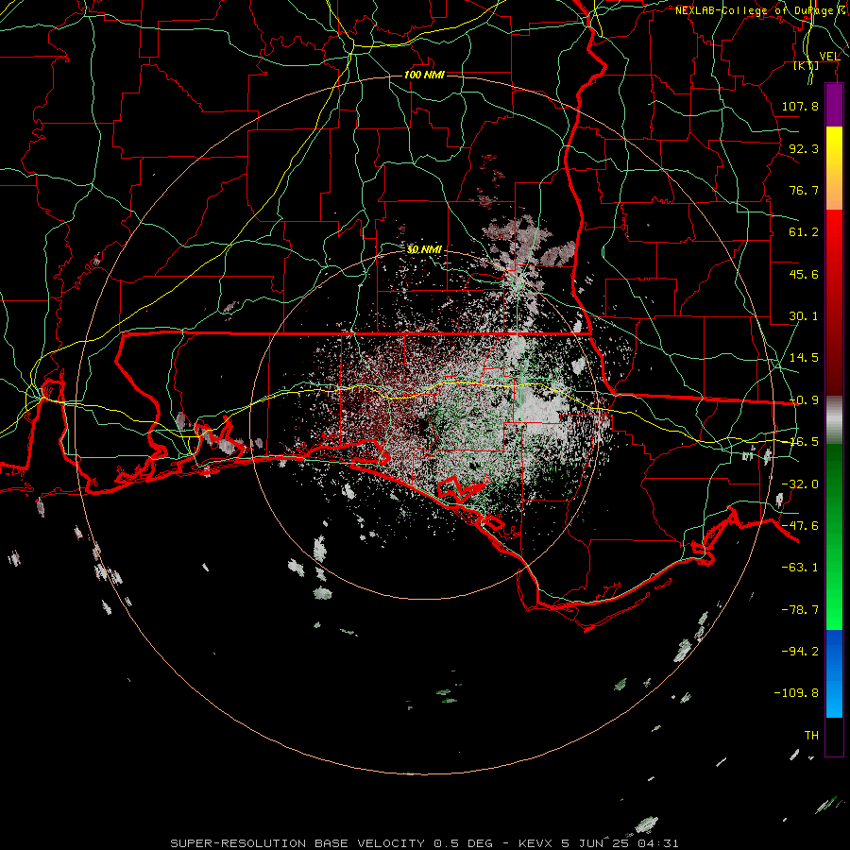Screen dimensions: 850x850
Task: Select the 92.3 velocity scale value
Action: [804, 148]
